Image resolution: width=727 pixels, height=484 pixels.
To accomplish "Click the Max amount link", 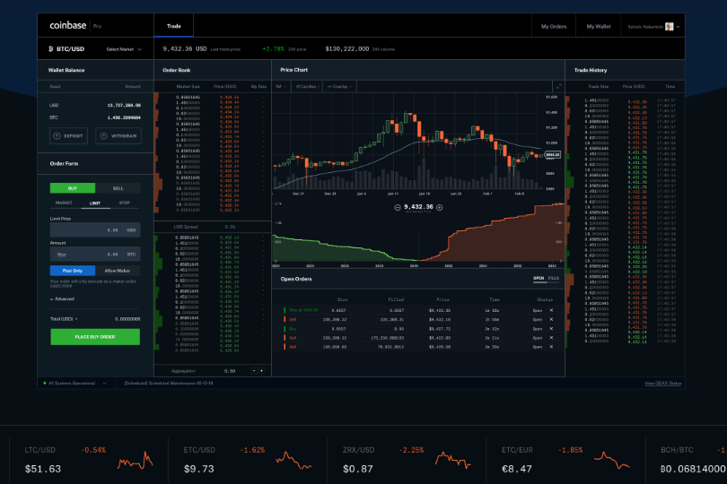I will click(61, 255).
